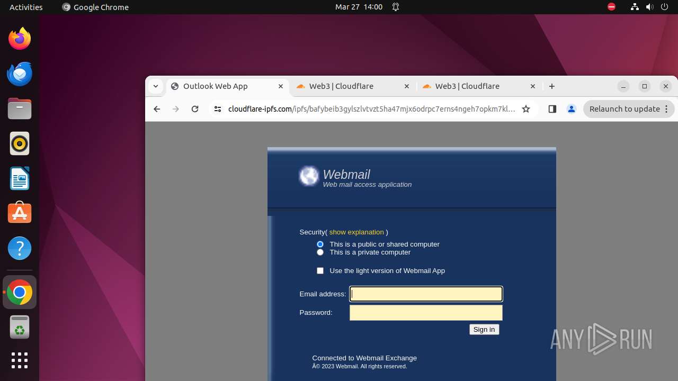Open the network status tray icon
Image resolution: width=678 pixels, height=381 pixels.
(x=635, y=7)
